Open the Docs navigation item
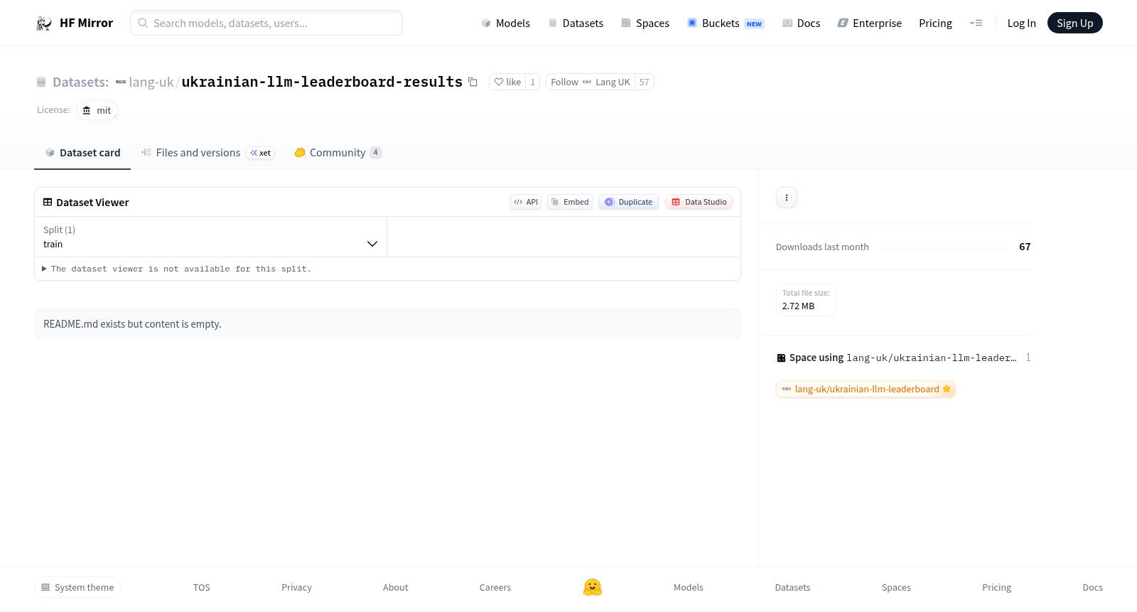Viewport: 1137px width, 612px height. (801, 23)
